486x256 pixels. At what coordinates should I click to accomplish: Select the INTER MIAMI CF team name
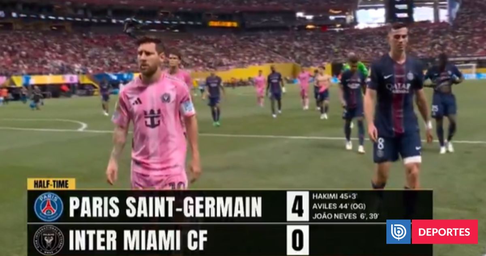(x=138, y=240)
